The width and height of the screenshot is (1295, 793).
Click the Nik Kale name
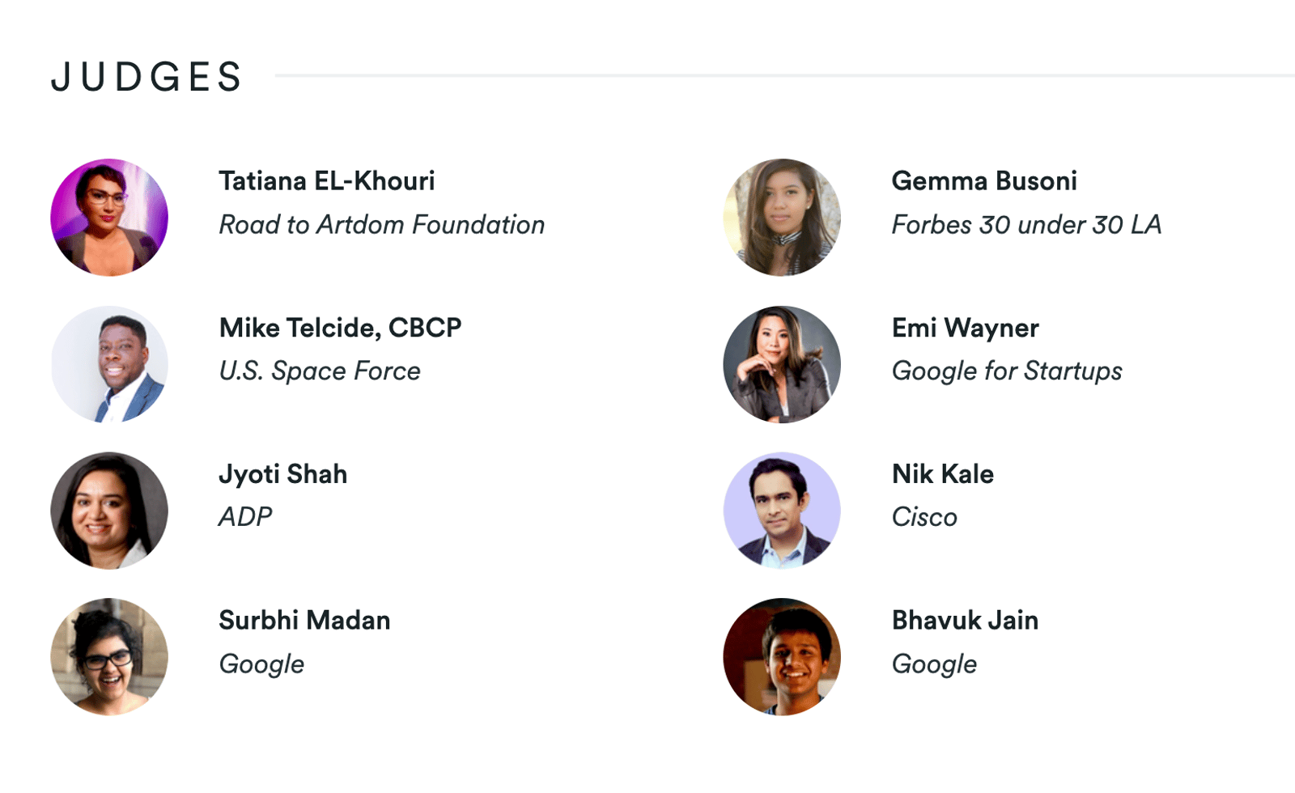(x=942, y=474)
